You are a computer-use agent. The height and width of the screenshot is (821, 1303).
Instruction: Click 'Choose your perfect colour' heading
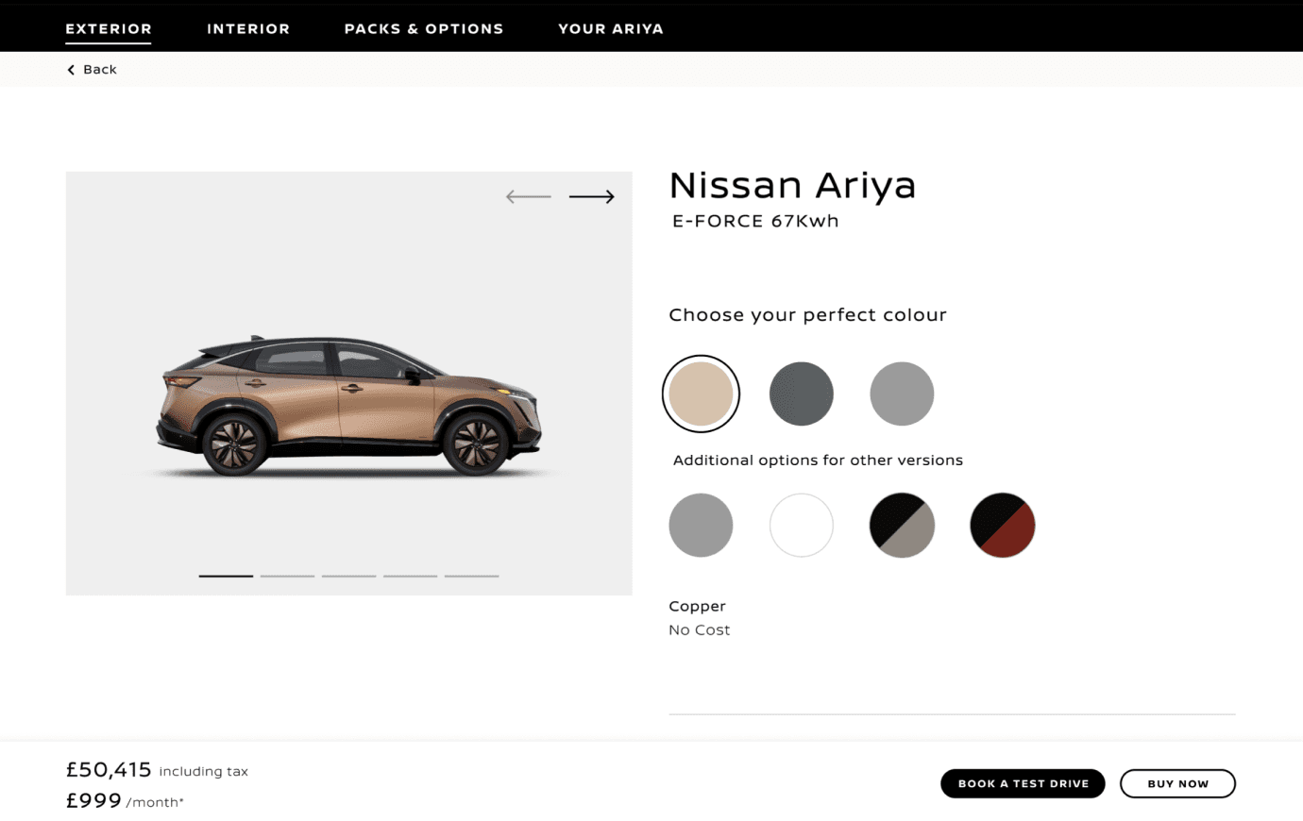click(807, 315)
